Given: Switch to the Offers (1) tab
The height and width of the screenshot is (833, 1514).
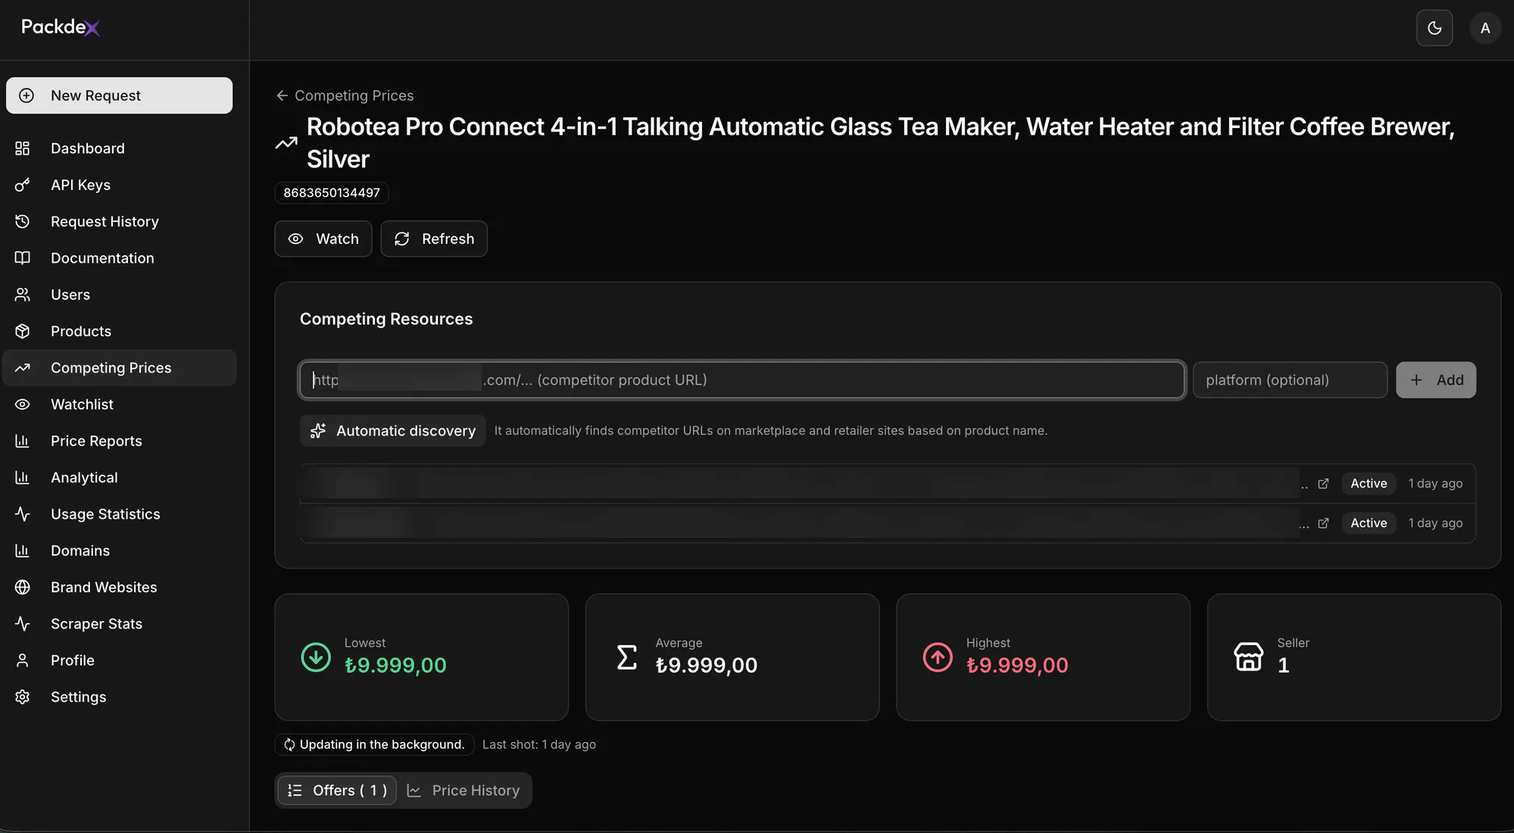Looking at the screenshot, I should pyautogui.click(x=337, y=791).
